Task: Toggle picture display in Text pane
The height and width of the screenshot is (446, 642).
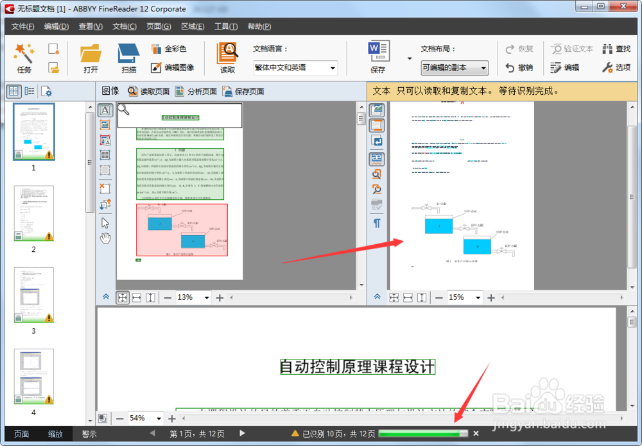Action: [x=377, y=110]
